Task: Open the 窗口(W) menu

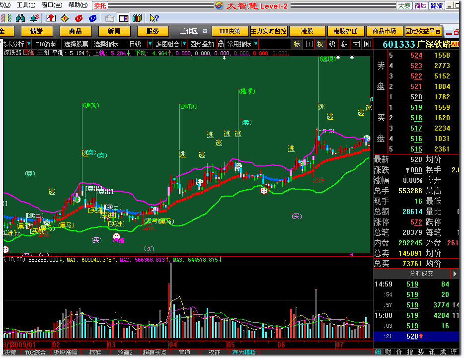Action: pyautogui.click(x=52, y=5)
